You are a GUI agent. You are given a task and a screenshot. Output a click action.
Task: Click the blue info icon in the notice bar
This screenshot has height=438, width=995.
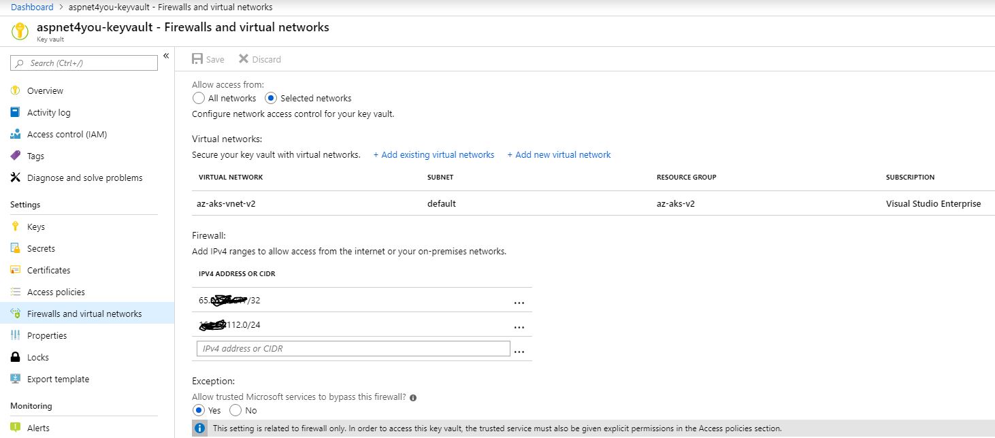[200, 428]
